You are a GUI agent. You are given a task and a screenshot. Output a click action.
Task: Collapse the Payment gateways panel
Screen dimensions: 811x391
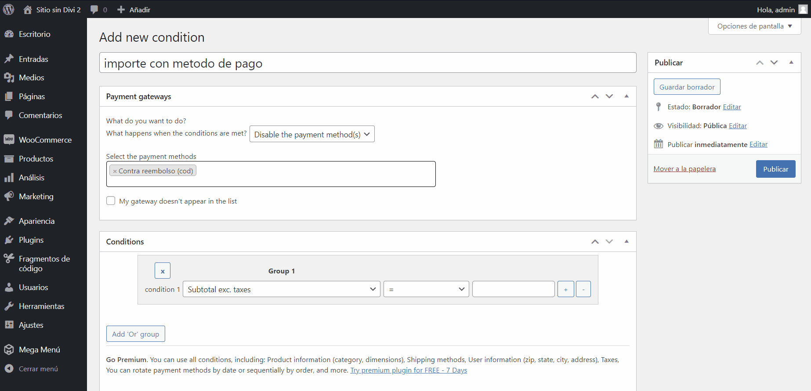pyautogui.click(x=626, y=97)
